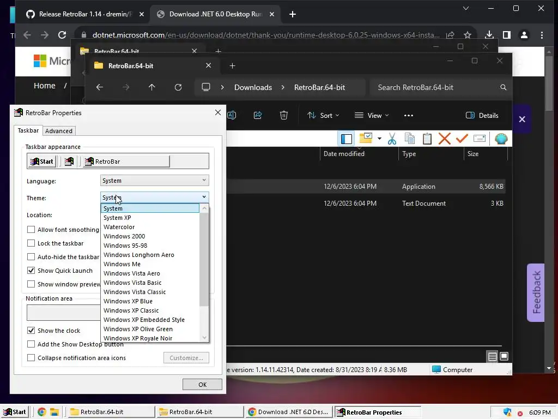Toggle Allow font smoothing checkbox
Viewport: 558px width, 419px height.
(x=31, y=230)
